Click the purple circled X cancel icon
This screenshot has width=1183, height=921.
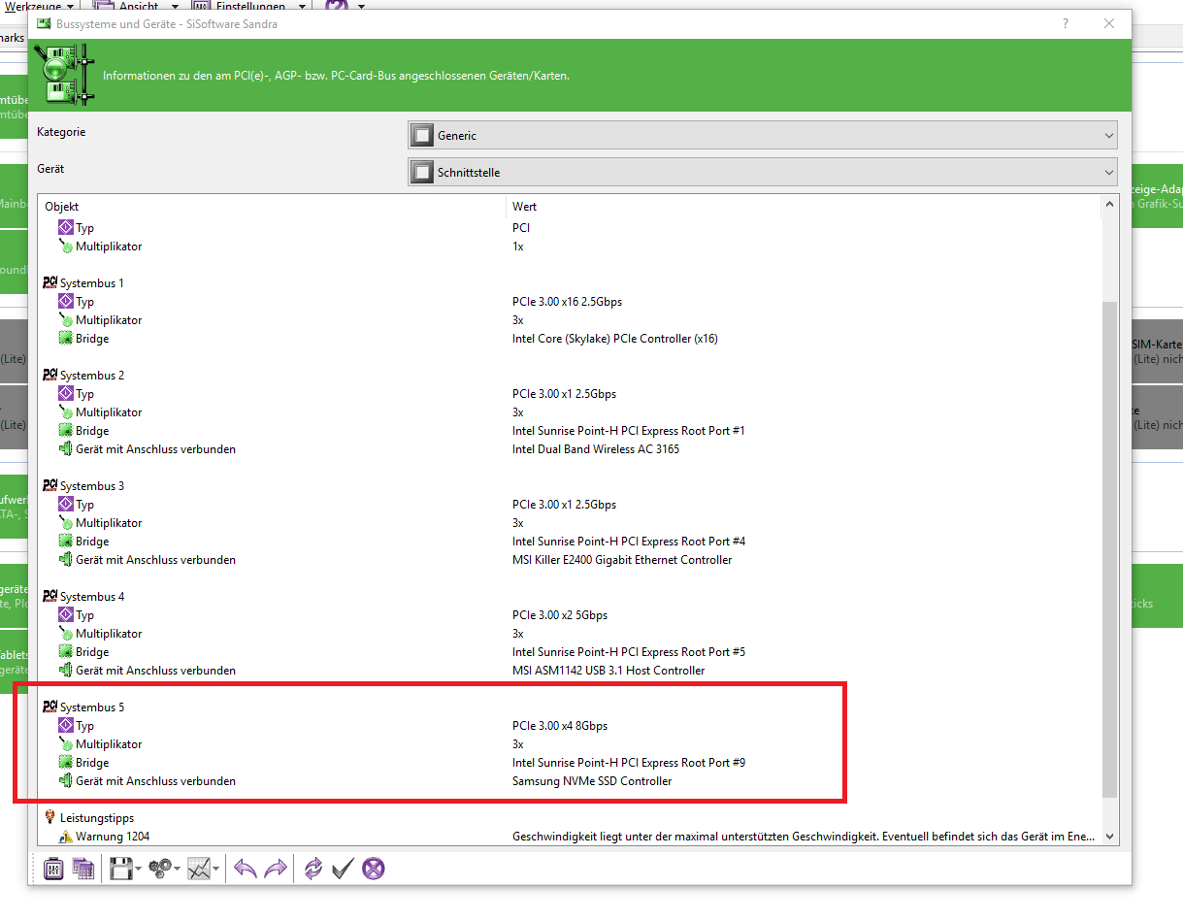[374, 869]
